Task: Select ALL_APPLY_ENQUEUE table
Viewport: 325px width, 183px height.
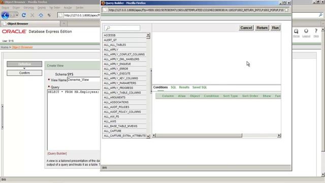Action: tap(124, 64)
